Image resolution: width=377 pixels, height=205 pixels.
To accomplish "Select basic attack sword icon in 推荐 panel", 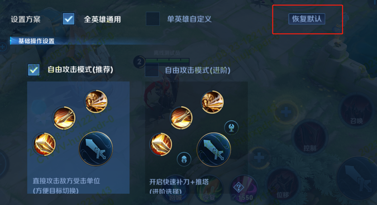I will (96, 149).
